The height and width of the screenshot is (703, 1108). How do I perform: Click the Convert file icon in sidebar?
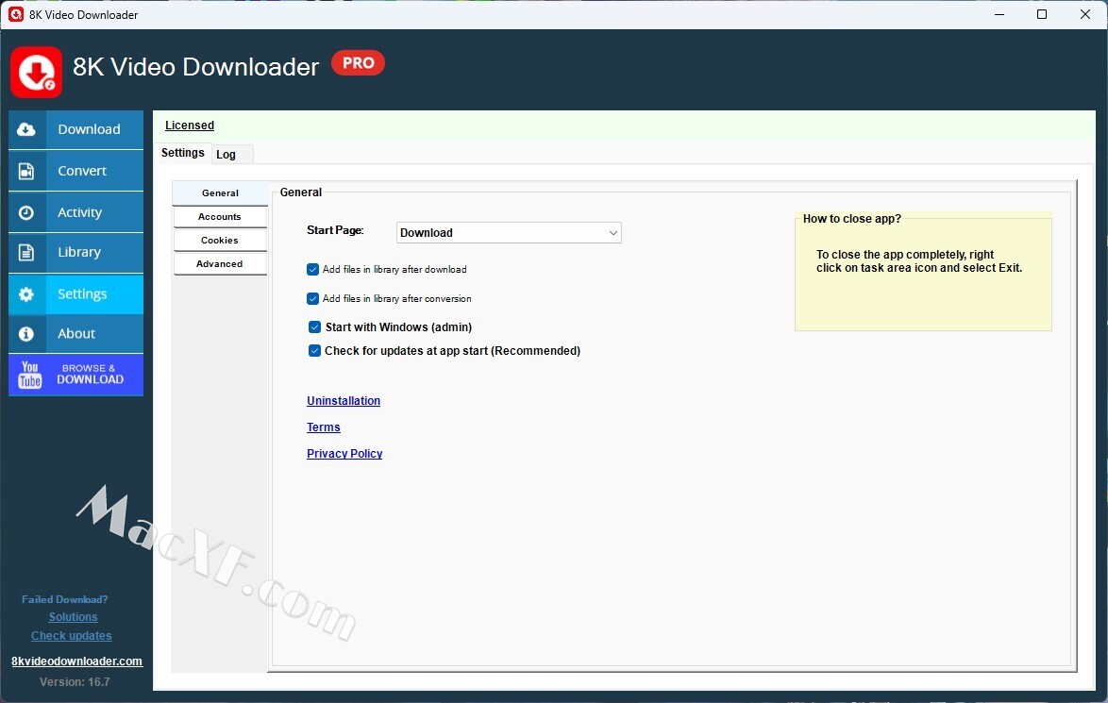pos(26,171)
